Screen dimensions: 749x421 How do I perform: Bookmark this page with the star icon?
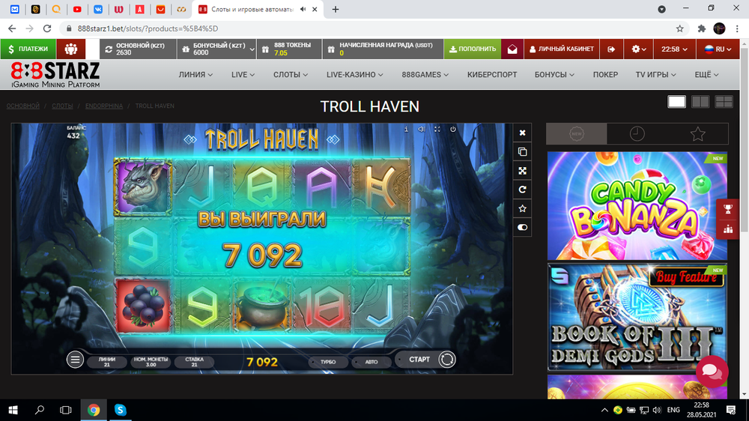point(680,28)
